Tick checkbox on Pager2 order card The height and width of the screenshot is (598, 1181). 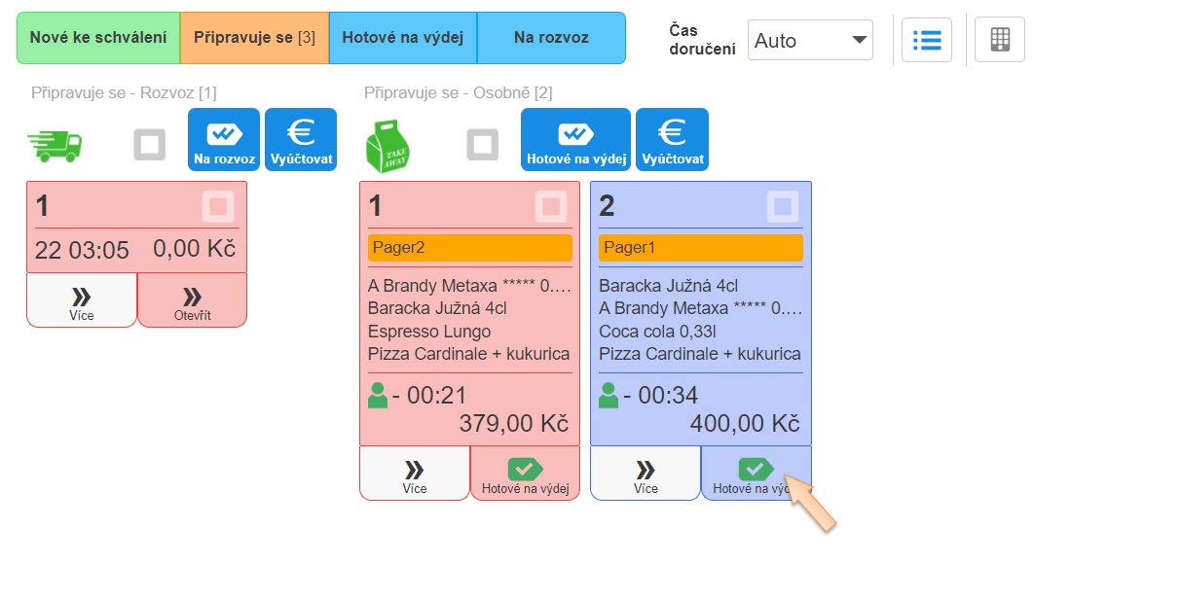[x=551, y=206]
